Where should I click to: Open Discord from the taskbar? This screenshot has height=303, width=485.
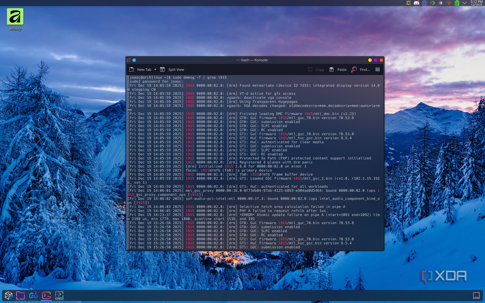tap(33, 295)
